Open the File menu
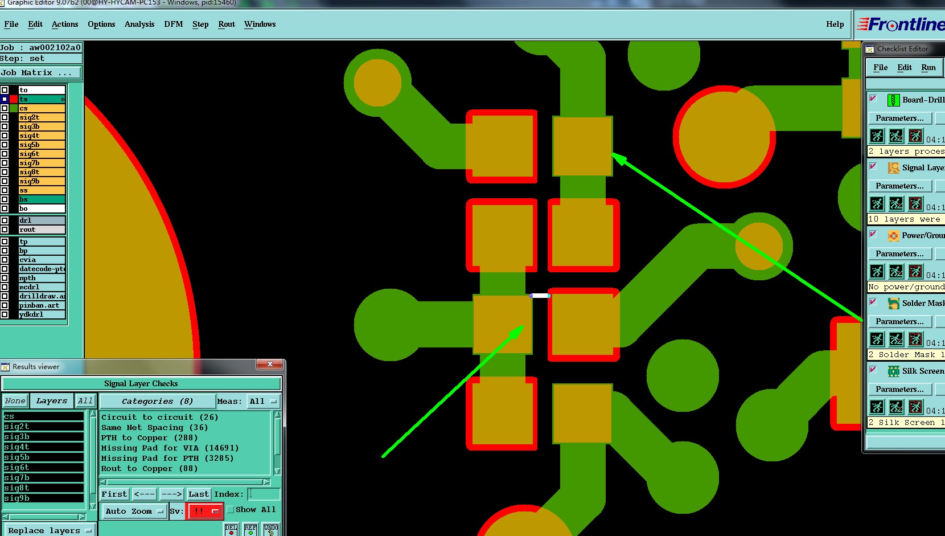The height and width of the screenshot is (536, 945). pyautogui.click(x=11, y=24)
